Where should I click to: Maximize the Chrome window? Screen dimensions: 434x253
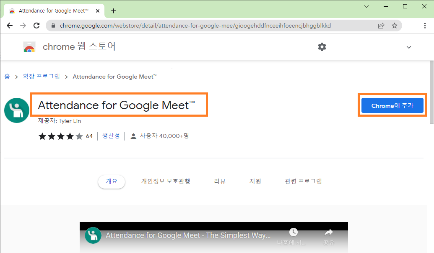tap(405, 6)
